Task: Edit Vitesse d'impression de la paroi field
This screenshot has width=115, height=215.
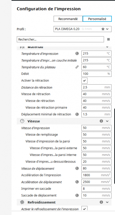Action: [96, 141]
